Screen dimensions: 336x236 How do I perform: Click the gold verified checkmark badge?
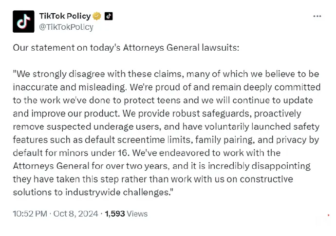[96, 16]
